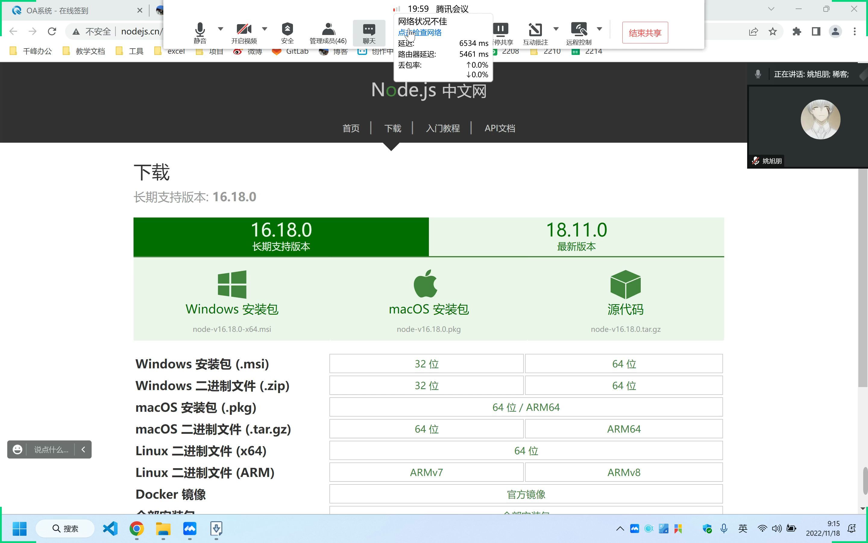Open the 安全 security menu
The height and width of the screenshot is (543, 868).
(287, 33)
